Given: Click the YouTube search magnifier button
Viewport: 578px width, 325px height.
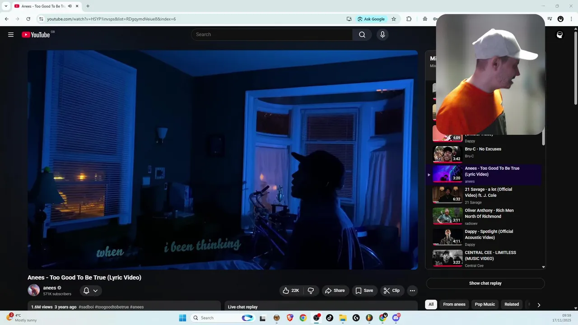Looking at the screenshot, I should 362,35.
